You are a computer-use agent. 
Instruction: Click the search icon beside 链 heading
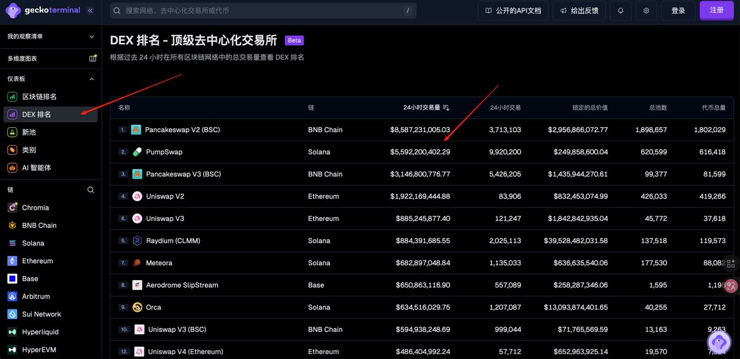(x=91, y=190)
